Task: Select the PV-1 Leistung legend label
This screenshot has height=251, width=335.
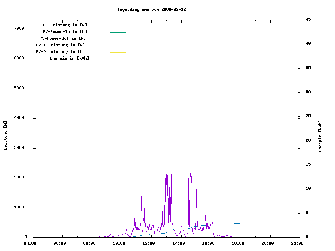Action: pyautogui.click(x=60, y=45)
